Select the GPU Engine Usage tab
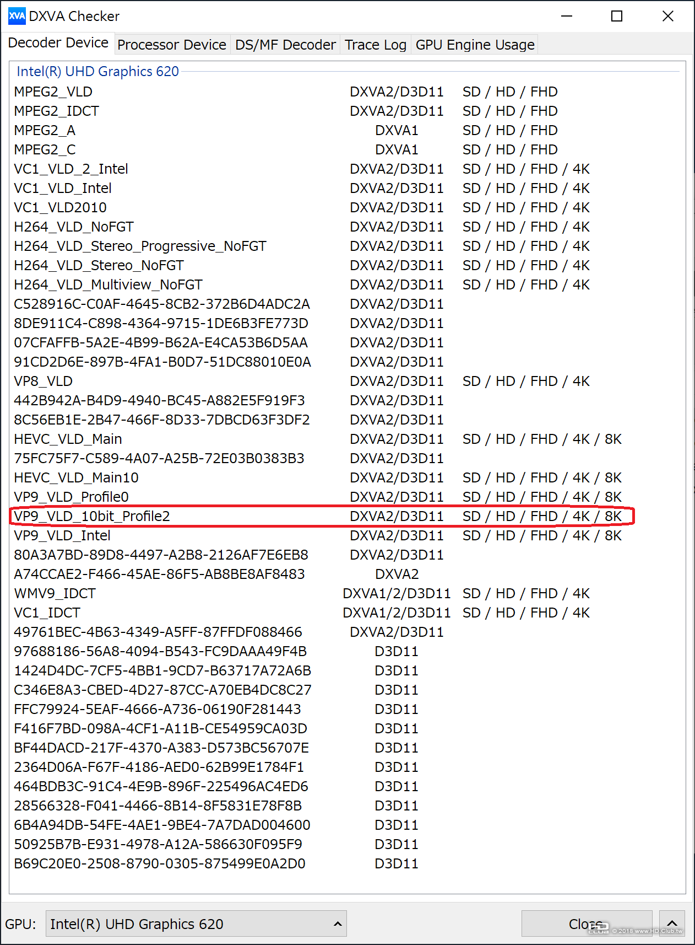The image size is (695, 945). click(475, 45)
